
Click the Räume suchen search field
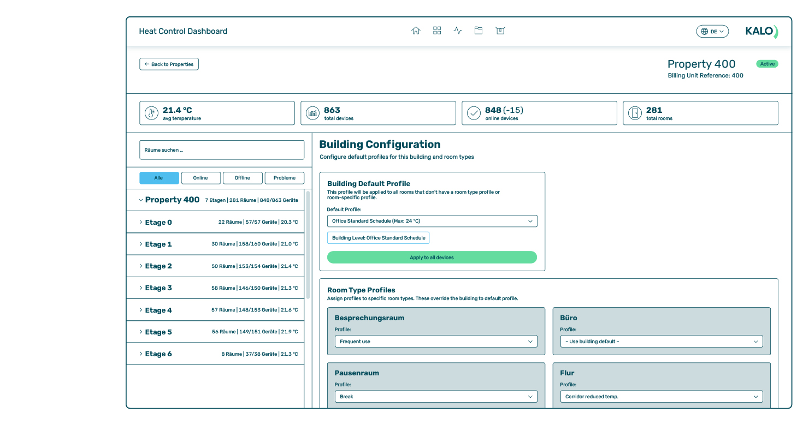pyautogui.click(x=222, y=150)
